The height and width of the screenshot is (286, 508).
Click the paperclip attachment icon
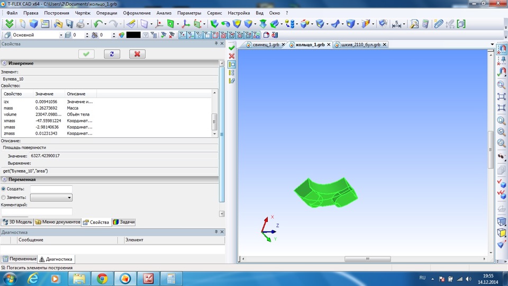(x=438, y=24)
